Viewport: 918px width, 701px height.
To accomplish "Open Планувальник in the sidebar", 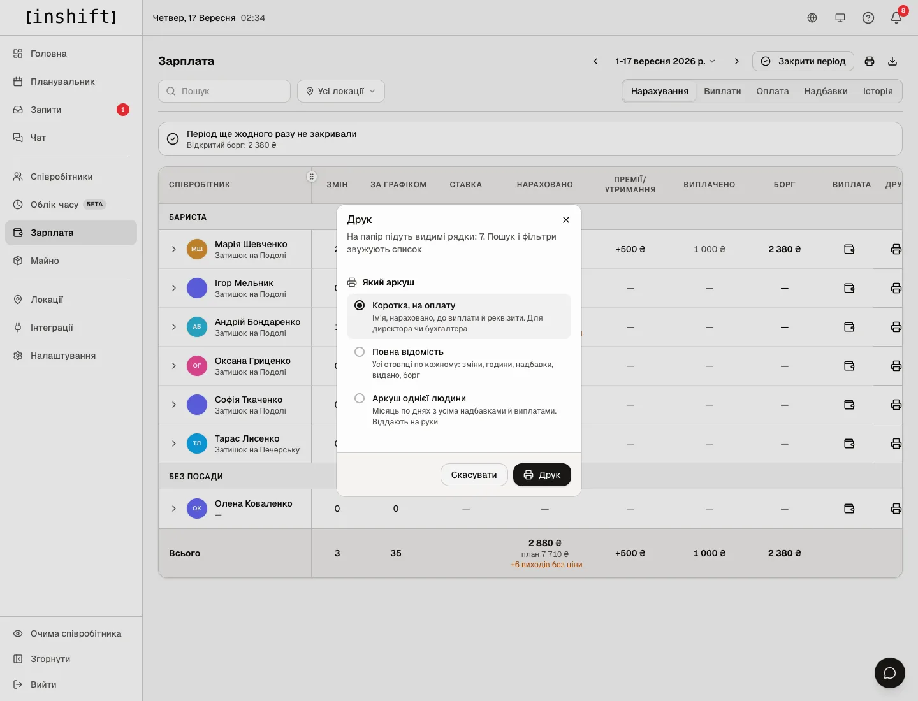I will point(71,82).
